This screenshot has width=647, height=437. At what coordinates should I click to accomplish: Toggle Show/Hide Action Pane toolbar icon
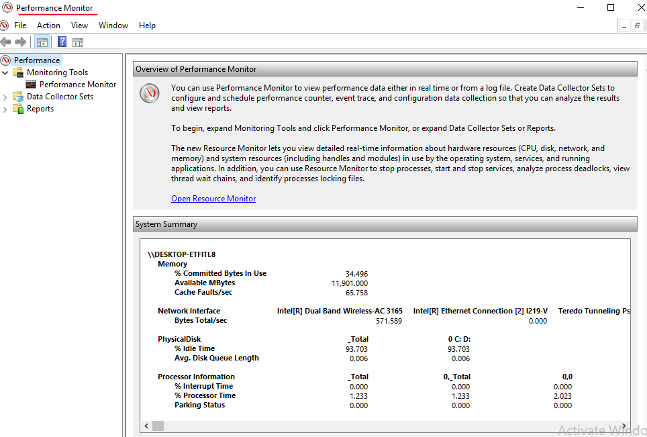tap(78, 42)
